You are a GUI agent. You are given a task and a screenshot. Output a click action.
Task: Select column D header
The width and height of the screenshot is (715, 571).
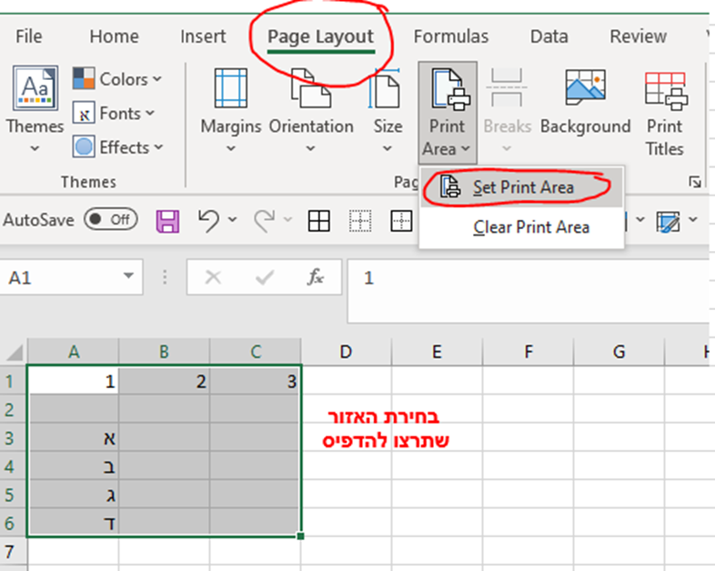[346, 352]
